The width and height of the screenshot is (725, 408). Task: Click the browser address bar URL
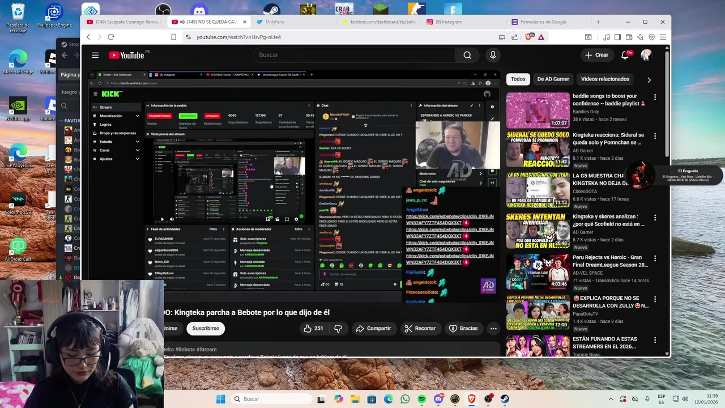[238, 37]
